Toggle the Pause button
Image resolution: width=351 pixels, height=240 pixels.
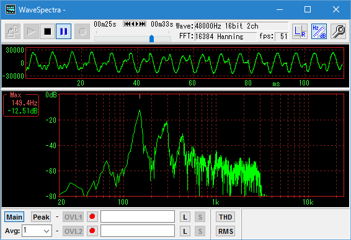coord(64,32)
